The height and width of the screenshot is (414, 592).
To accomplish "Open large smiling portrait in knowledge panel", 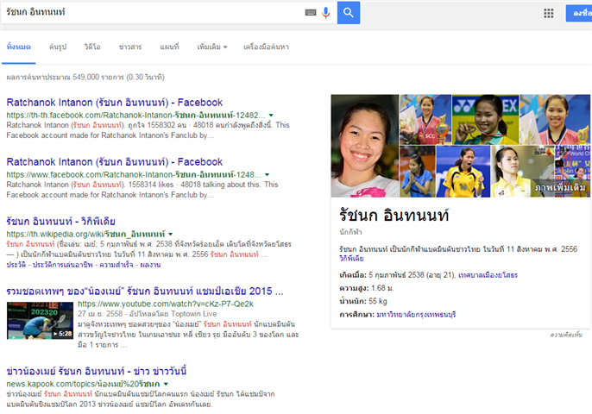I will coord(365,146).
